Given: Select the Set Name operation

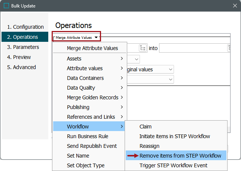Looking at the screenshot, I should (x=78, y=156).
